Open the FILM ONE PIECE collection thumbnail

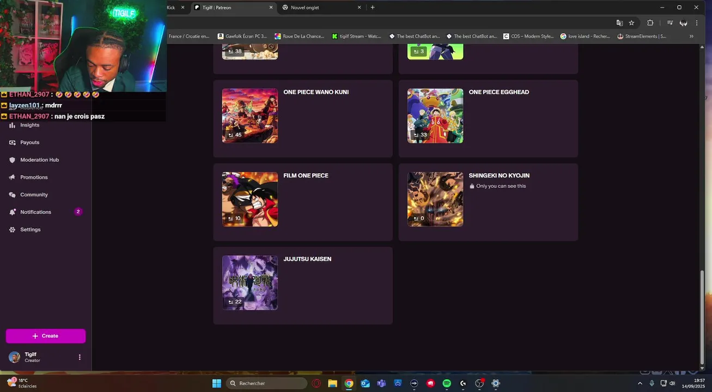(x=250, y=199)
